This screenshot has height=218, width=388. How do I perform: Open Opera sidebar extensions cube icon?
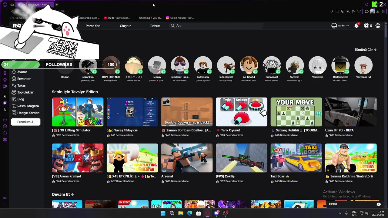point(5,133)
